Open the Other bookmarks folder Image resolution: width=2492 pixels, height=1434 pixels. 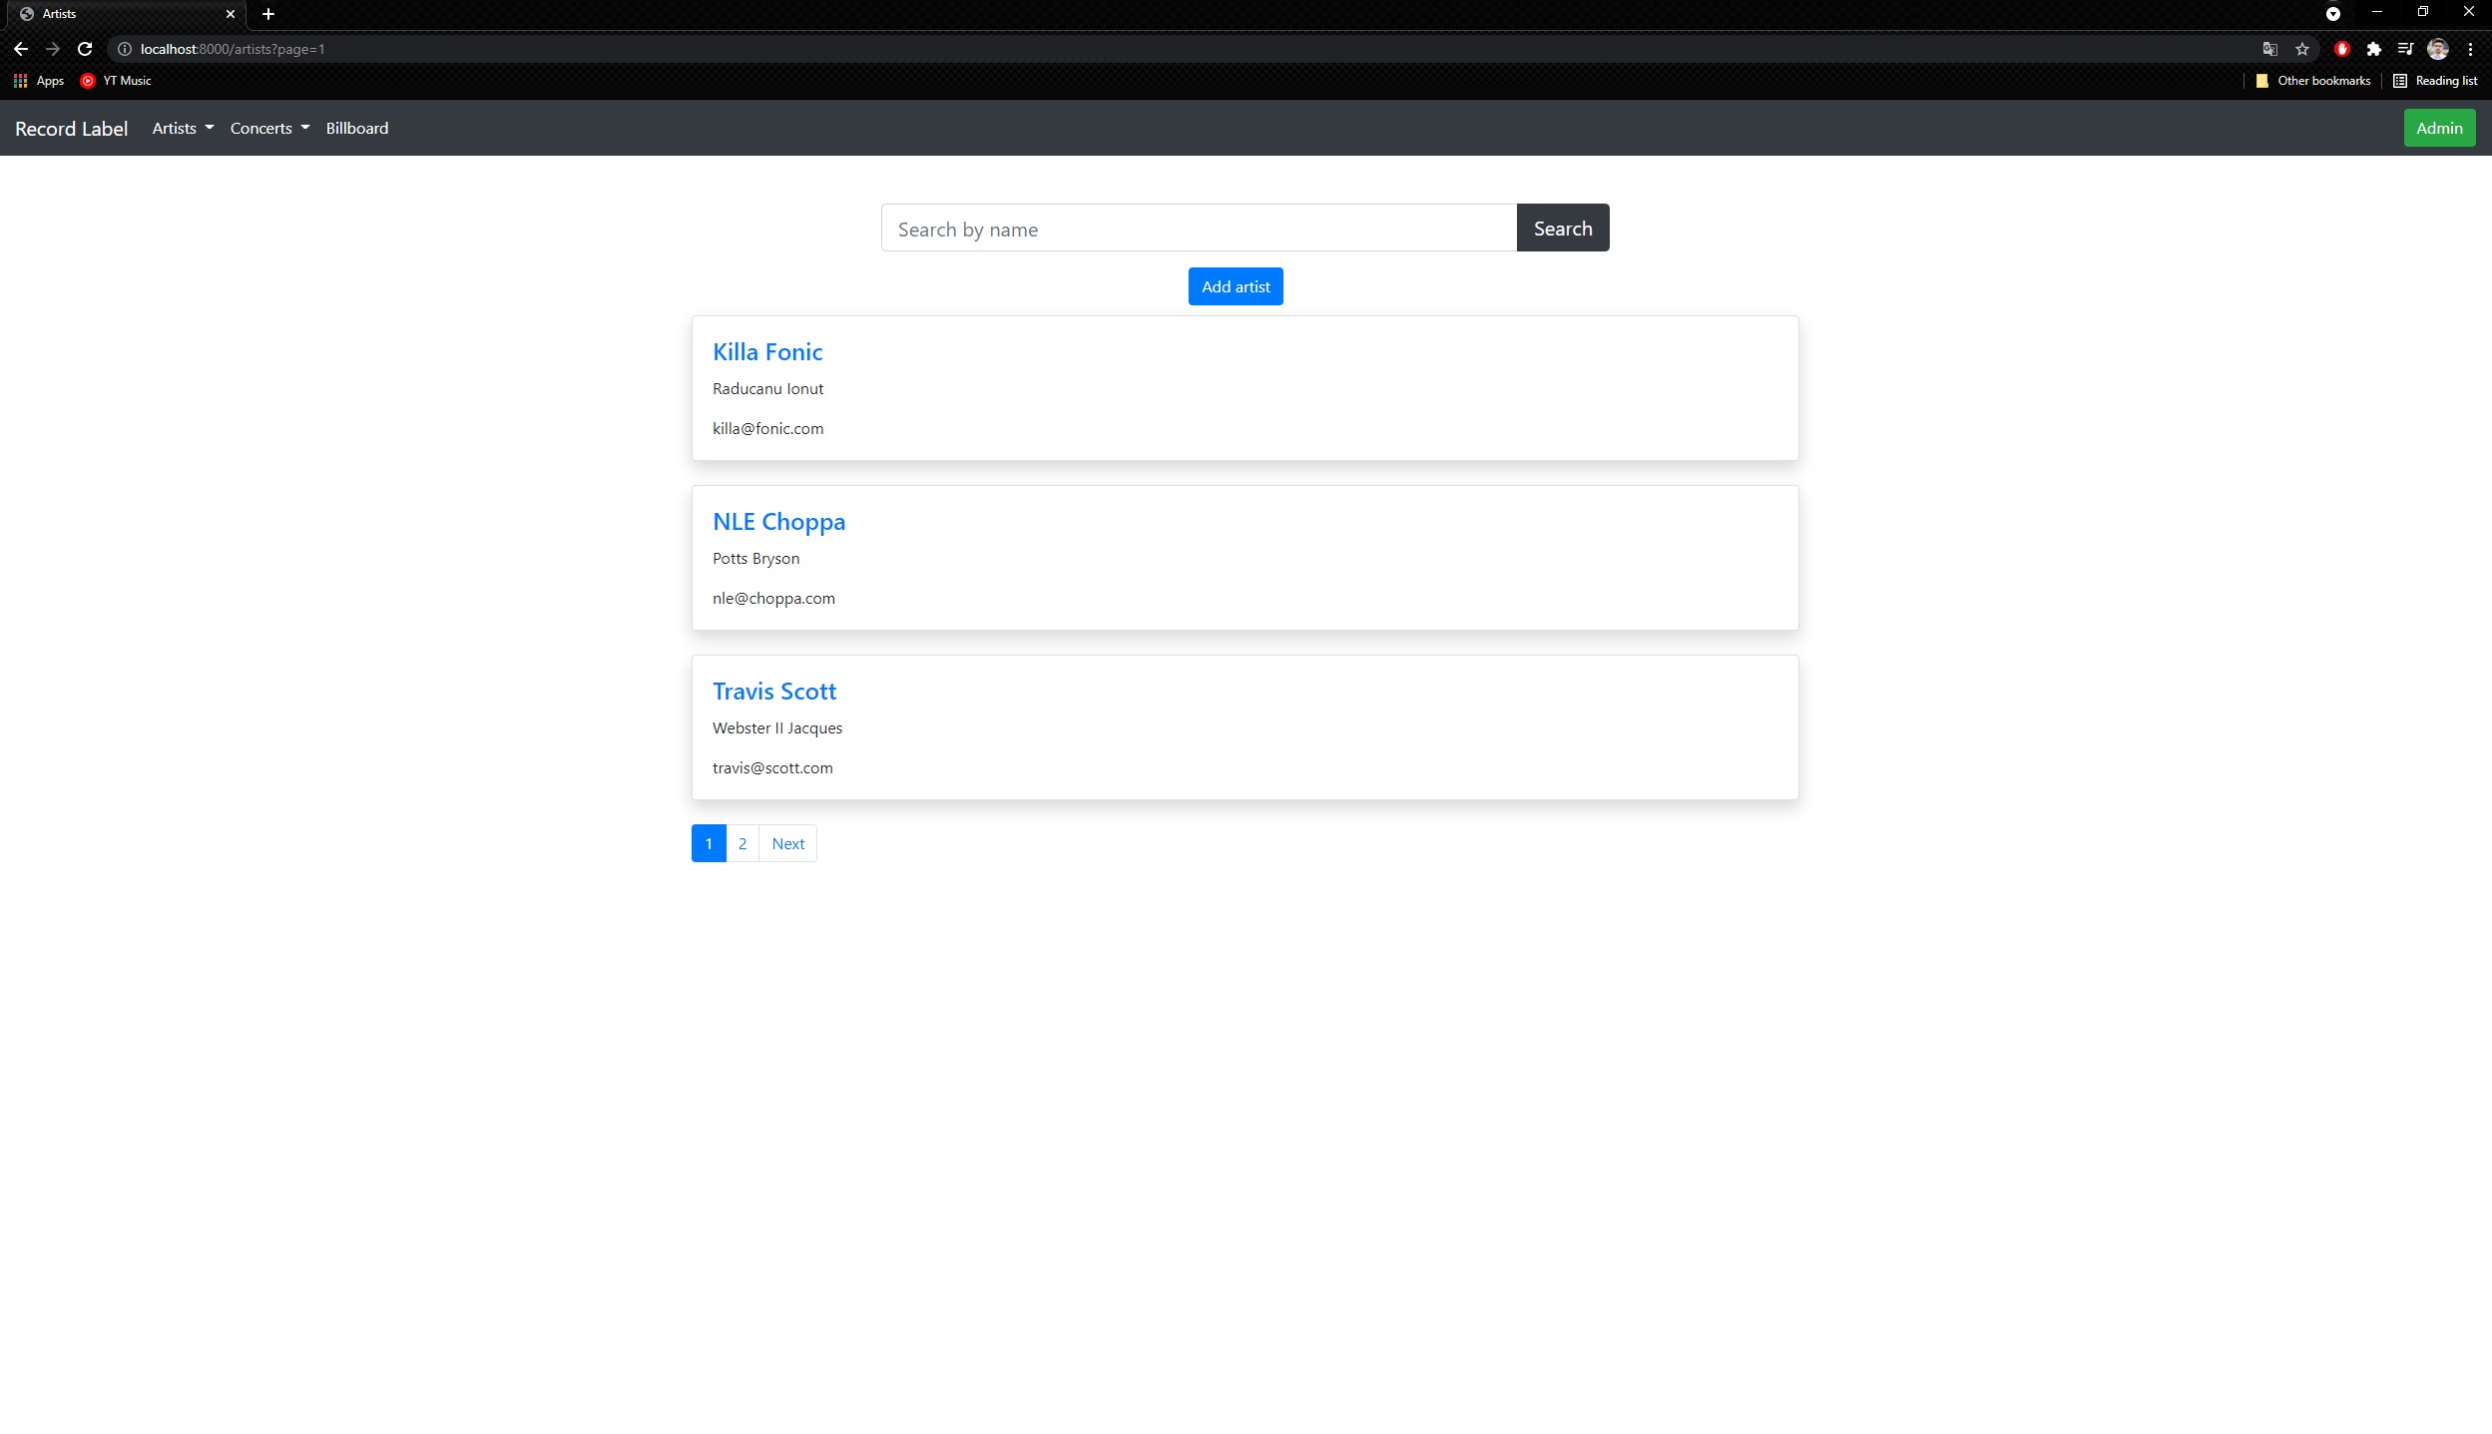2311,80
